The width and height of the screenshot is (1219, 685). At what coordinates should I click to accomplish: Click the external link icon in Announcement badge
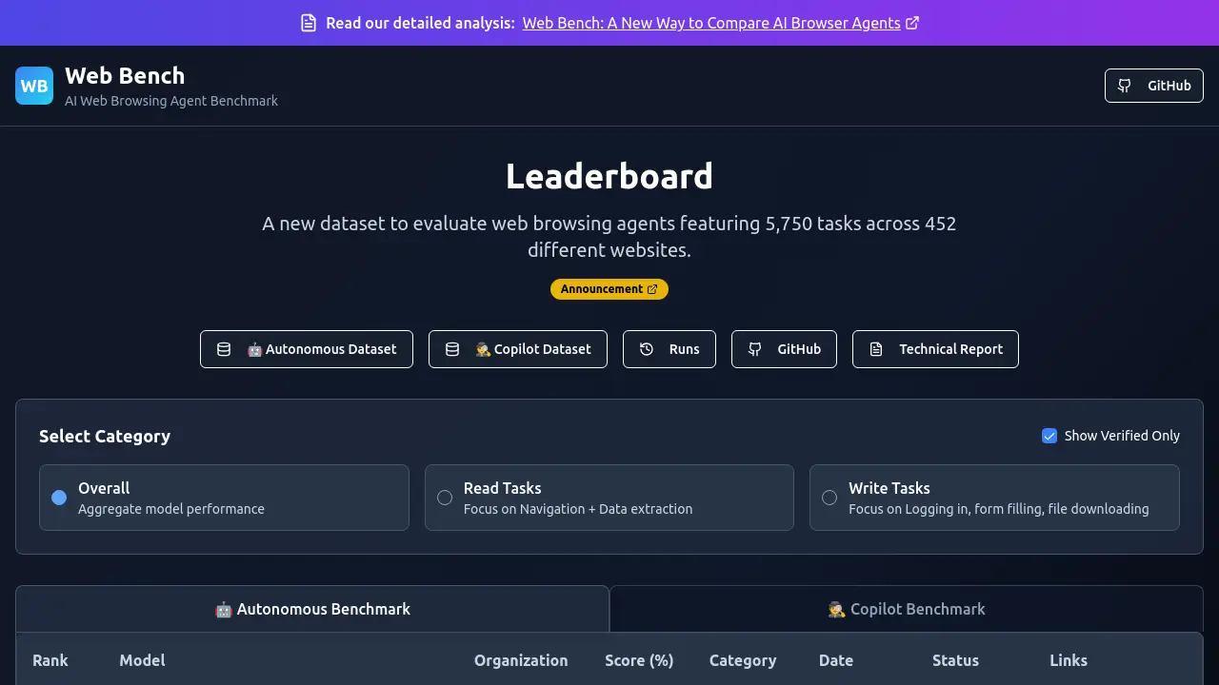point(652,289)
